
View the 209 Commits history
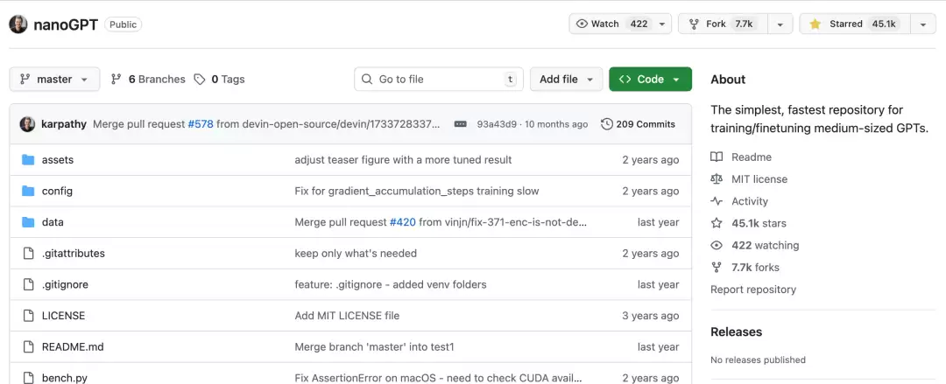[x=638, y=124]
